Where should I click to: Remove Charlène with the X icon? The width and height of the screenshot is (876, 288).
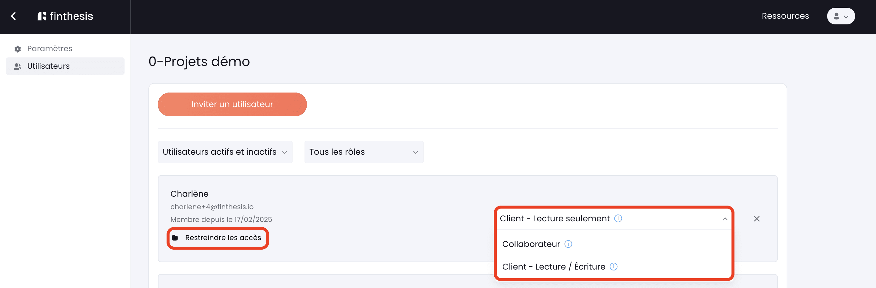(x=757, y=219)
